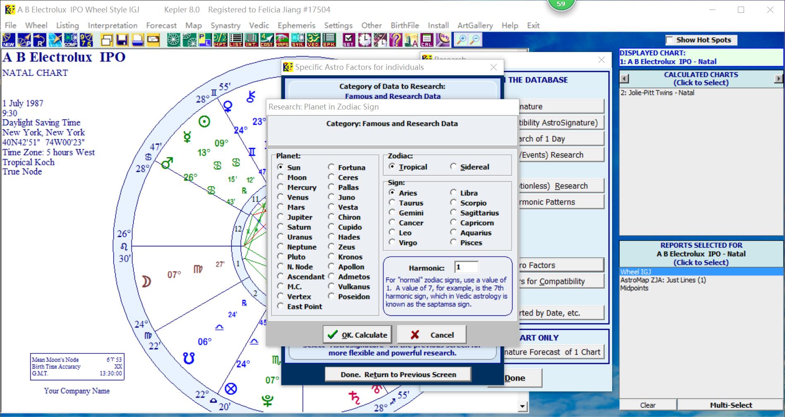
Task: Click the printer icon in toolbar
Action: pyautogui.click(x=137, y=40)
